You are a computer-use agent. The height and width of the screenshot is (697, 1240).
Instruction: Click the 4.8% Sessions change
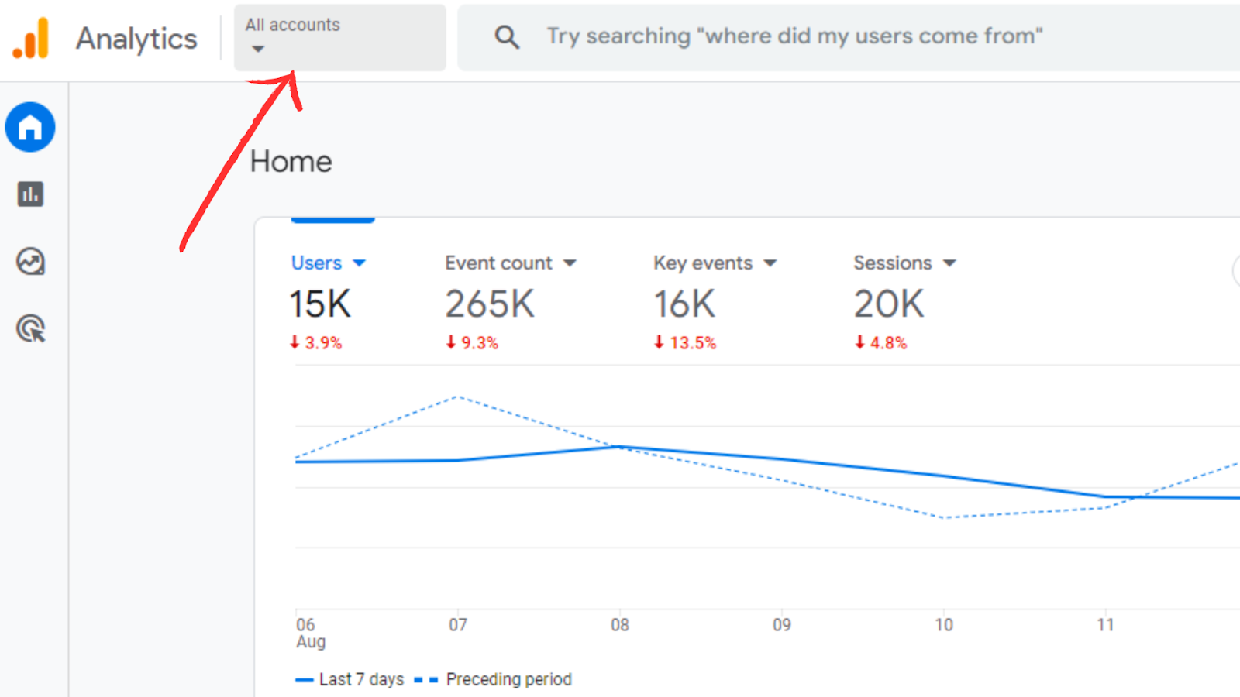click(880, 342)
